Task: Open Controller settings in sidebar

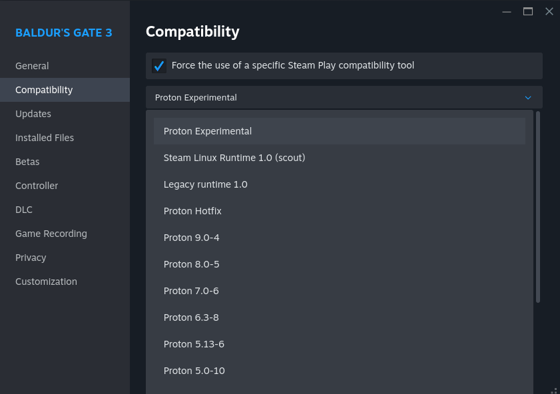Action: click(x=37, y=186)
